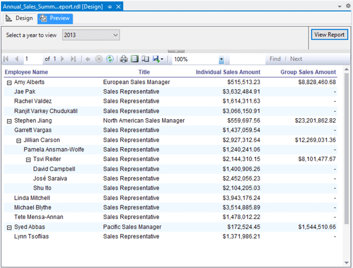Collapse Jillian Carson group

click(x=19, y=141)
